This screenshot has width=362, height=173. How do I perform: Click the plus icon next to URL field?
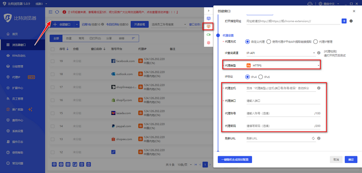pyautogui.click(x=344, y=21)
